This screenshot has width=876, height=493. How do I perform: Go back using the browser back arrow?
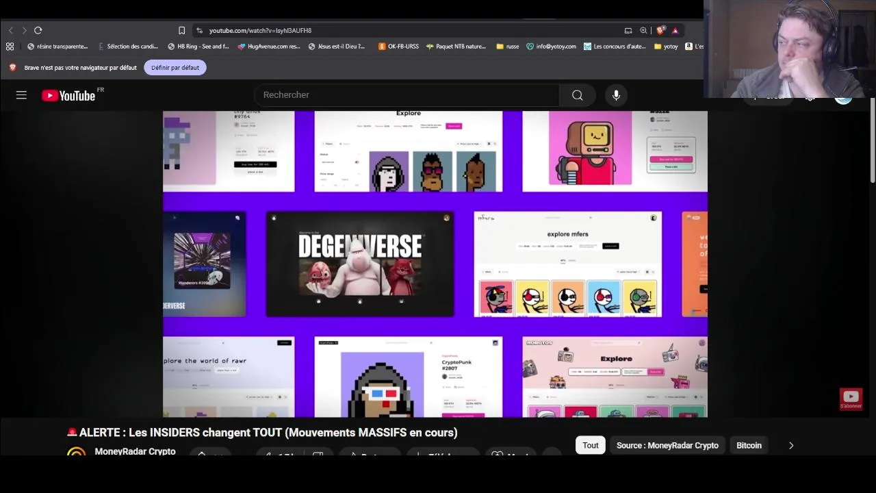pos(10,30)
